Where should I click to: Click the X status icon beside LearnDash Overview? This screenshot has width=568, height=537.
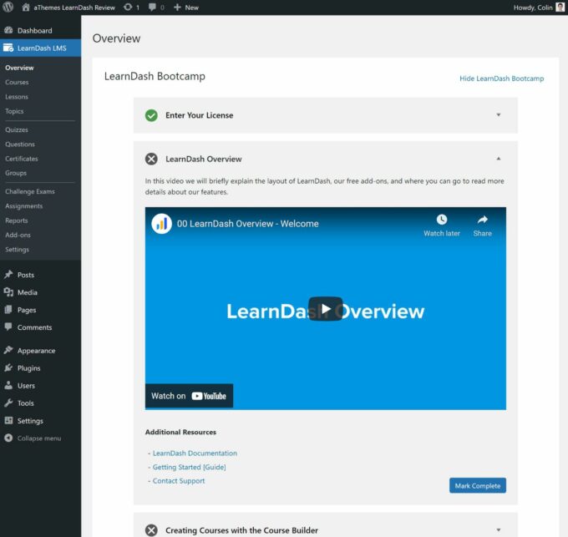pos(151,159)
